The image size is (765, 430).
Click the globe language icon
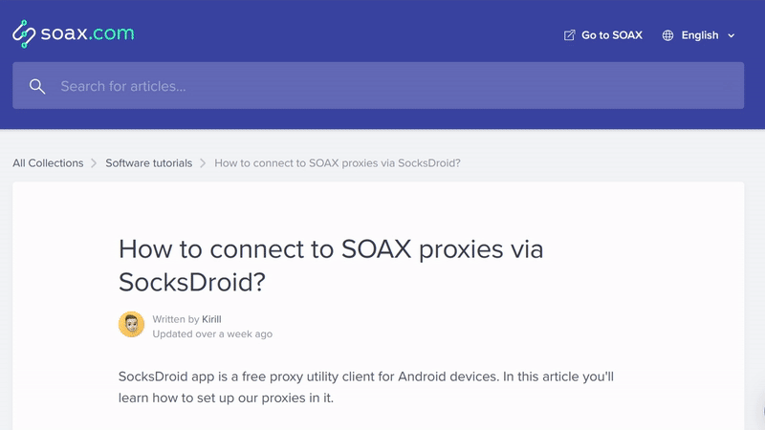[667, 35]
